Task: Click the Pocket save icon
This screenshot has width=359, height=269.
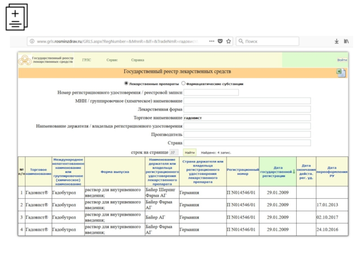Action: point(220,41)
